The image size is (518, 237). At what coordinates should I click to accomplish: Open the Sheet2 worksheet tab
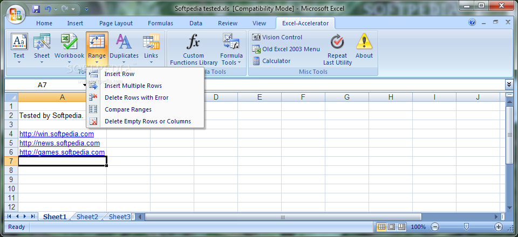pos(87,217)
